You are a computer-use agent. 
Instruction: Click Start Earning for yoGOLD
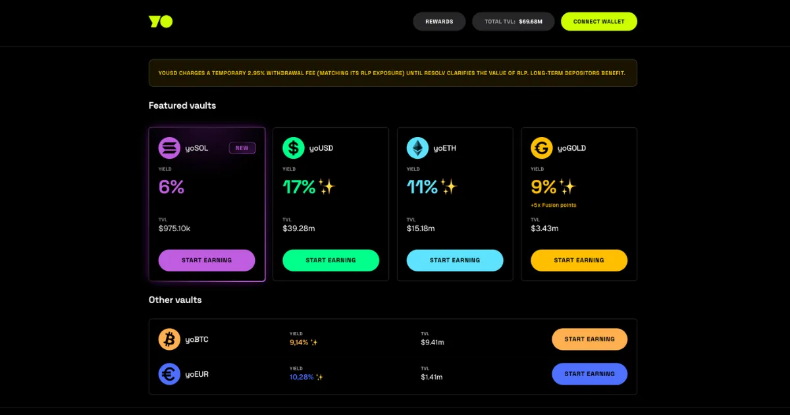579,260
